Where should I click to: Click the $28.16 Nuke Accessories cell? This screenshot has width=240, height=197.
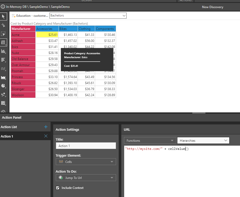(x=47, y=53)
